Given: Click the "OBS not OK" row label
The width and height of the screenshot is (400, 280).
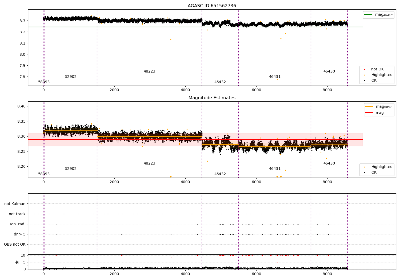Looking at the screenshot, I should (x=15, y=245).
